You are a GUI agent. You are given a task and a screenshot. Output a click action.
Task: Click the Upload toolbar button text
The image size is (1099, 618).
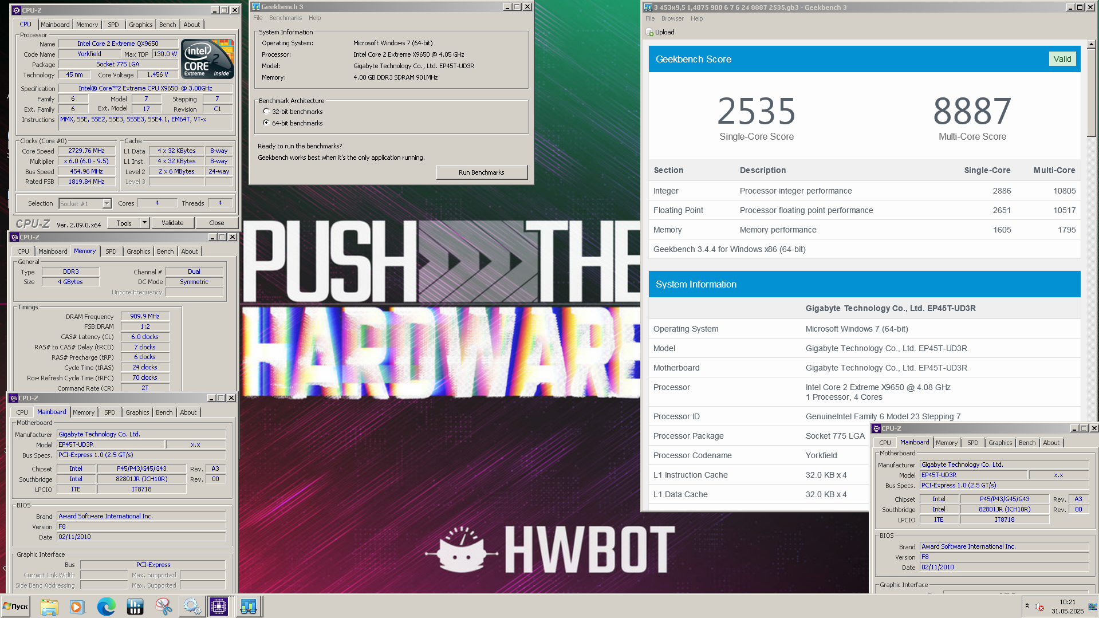665,32
